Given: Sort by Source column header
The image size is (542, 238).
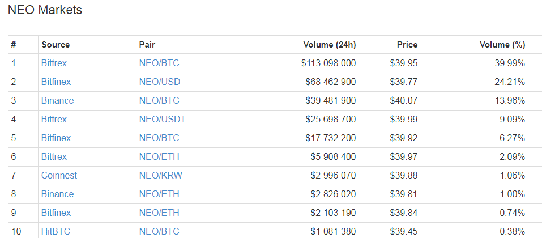Looking at the screenshot, I should click(56, 45).
